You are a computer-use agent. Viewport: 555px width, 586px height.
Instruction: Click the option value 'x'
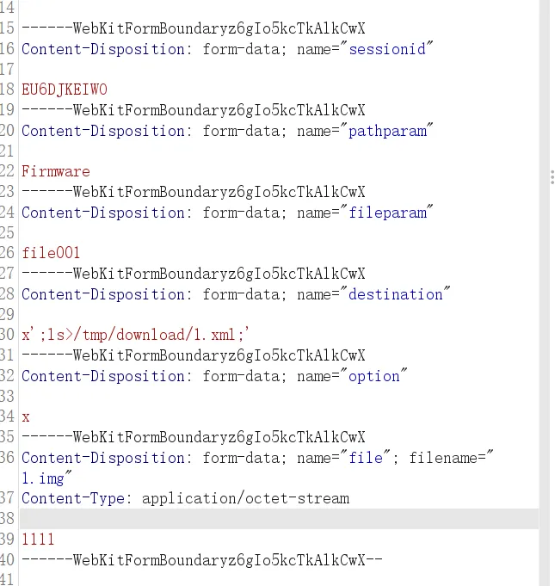click(x=26, y=416)
